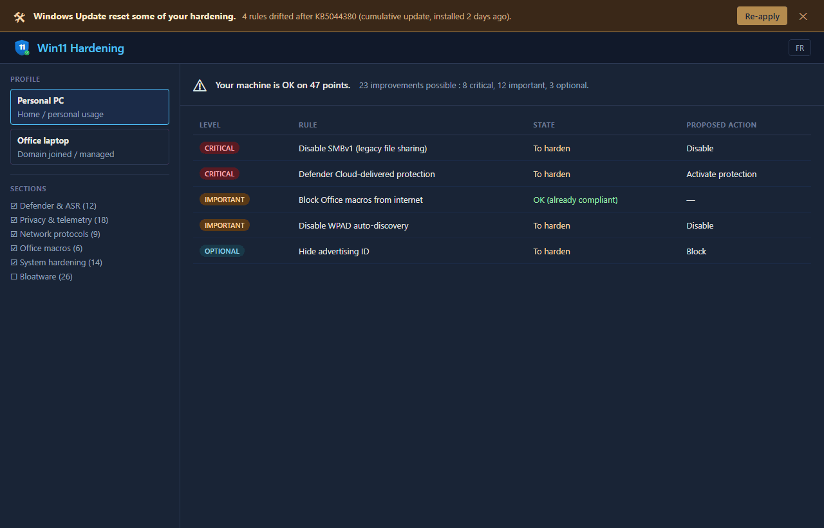The image size is (824, 528).
Task: Click 'To harden' state for Defender Cloud-delivered protection
Action: (552, 174)
